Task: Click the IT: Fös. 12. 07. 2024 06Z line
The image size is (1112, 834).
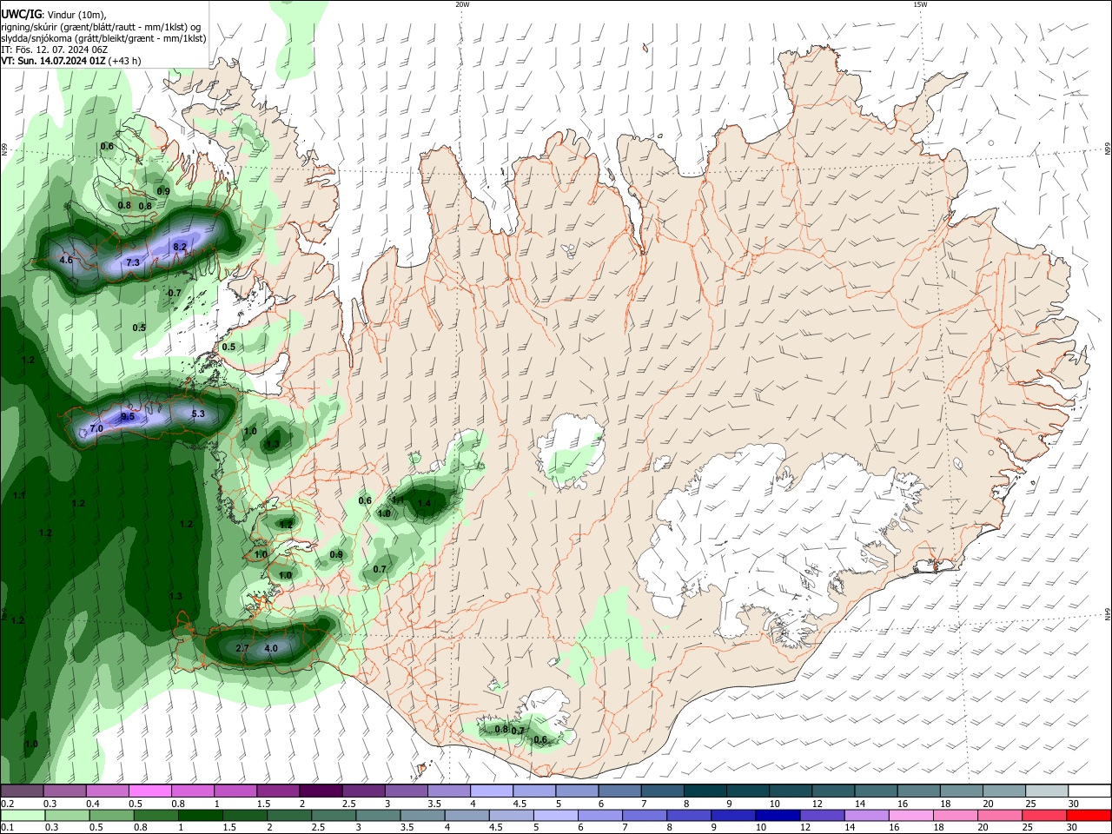Action: tap(54, 50)
